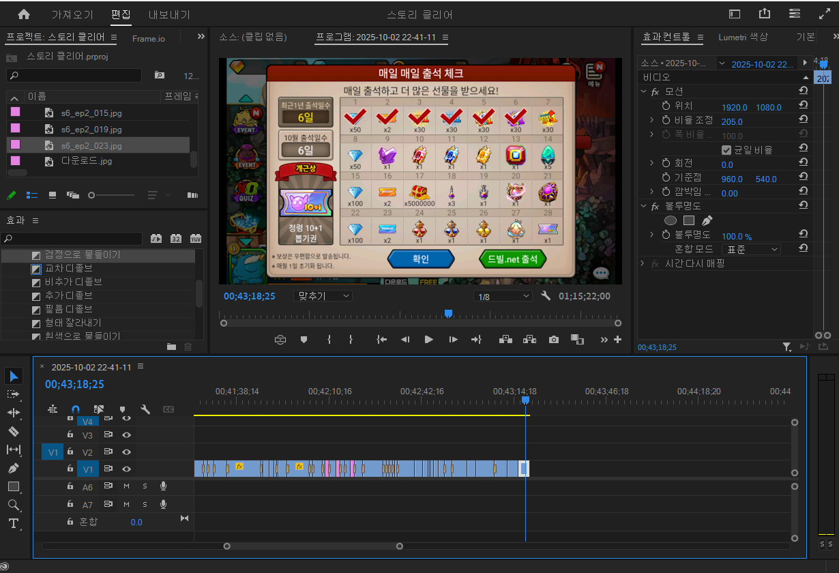Select the Zoom tool magnifier
This screenshot has height=573, width=839.
(x=14, y=505)
